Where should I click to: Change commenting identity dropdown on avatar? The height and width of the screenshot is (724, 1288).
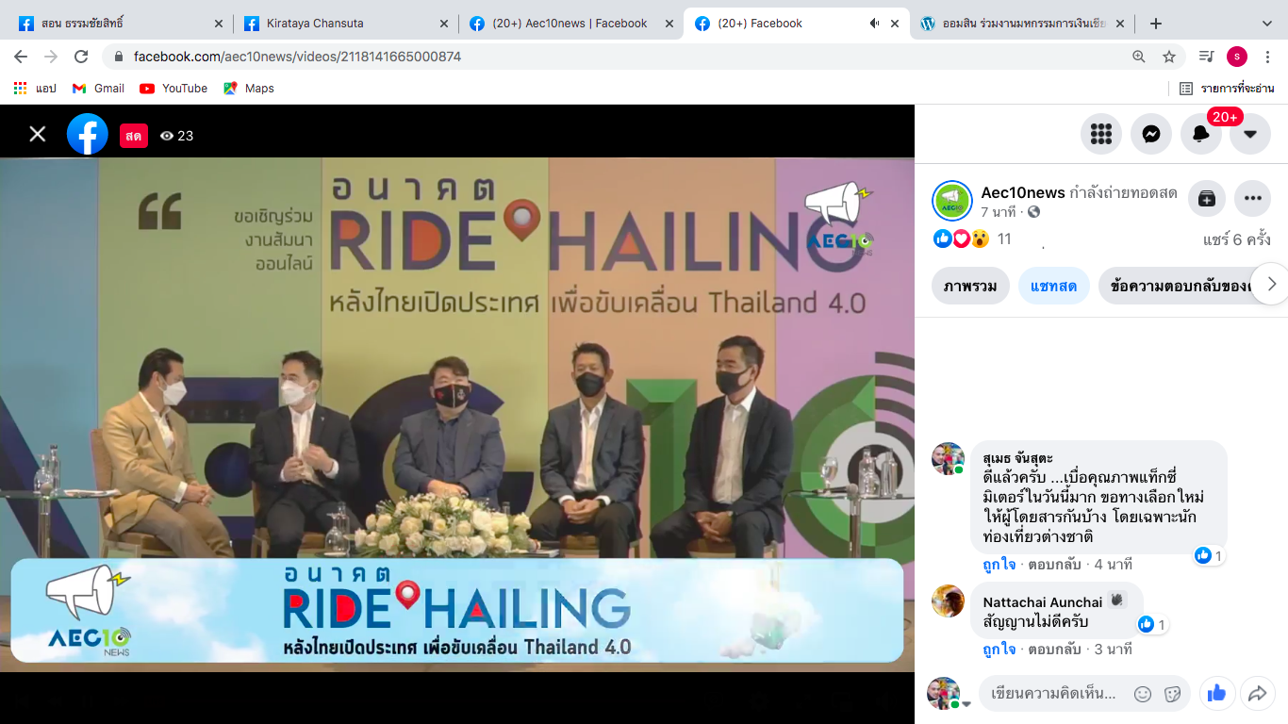966,704
